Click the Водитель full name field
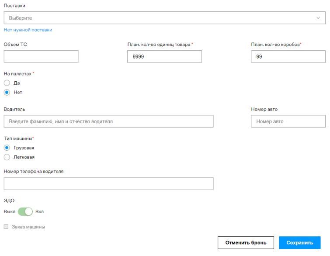Image resolution: width=330 pixels, height=256 pixels. [108, 121]
